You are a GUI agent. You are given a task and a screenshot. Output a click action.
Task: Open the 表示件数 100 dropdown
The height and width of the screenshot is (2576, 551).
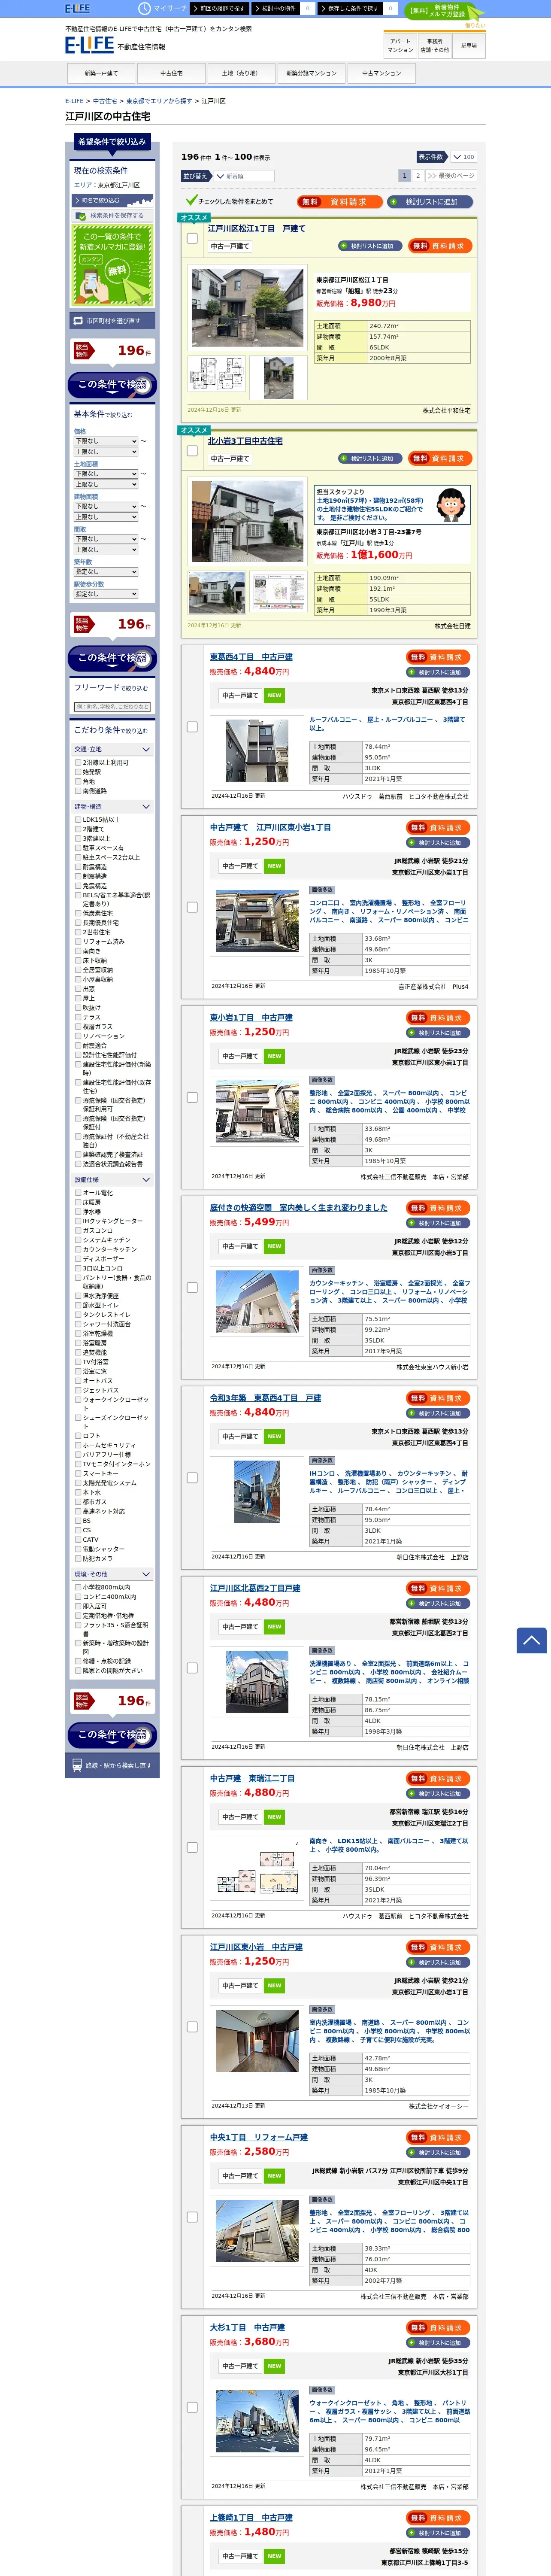click(463, 157)
